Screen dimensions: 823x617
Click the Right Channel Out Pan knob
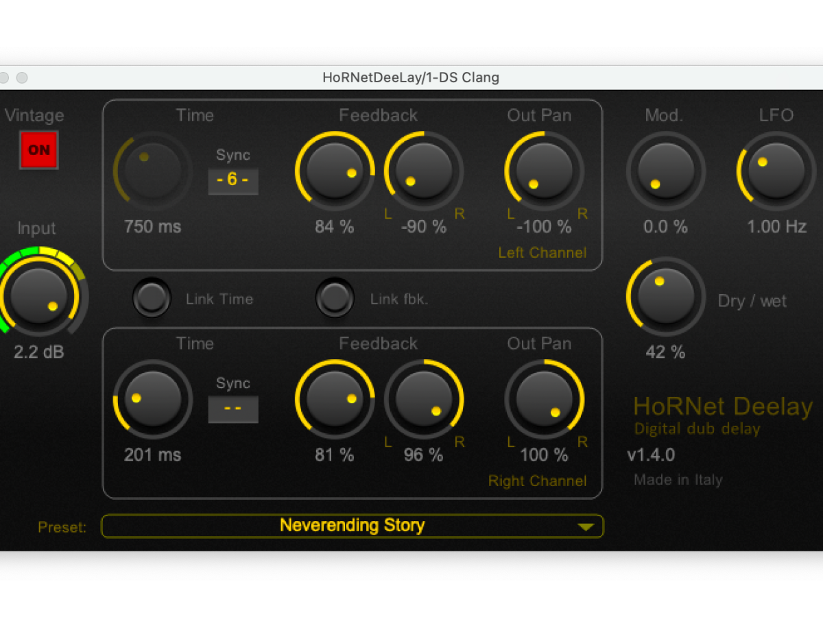544,399
